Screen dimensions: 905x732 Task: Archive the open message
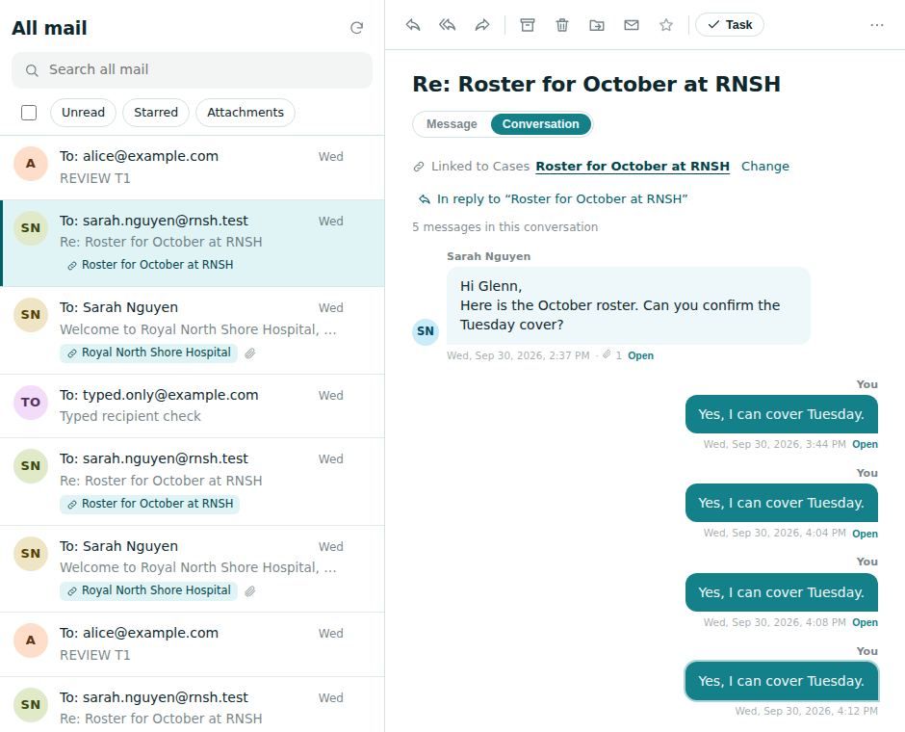[x=528, y=25]
